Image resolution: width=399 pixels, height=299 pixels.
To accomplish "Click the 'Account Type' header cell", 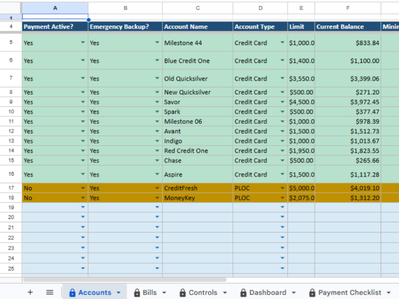I will coord(260,26).
